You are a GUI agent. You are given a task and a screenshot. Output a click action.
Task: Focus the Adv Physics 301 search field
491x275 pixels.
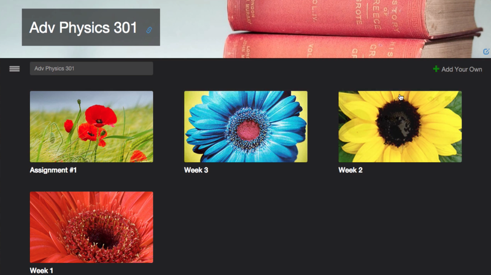91,69
